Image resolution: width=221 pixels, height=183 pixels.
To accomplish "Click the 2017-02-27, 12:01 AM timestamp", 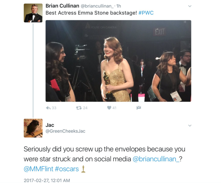I will (x=47, y=180).
